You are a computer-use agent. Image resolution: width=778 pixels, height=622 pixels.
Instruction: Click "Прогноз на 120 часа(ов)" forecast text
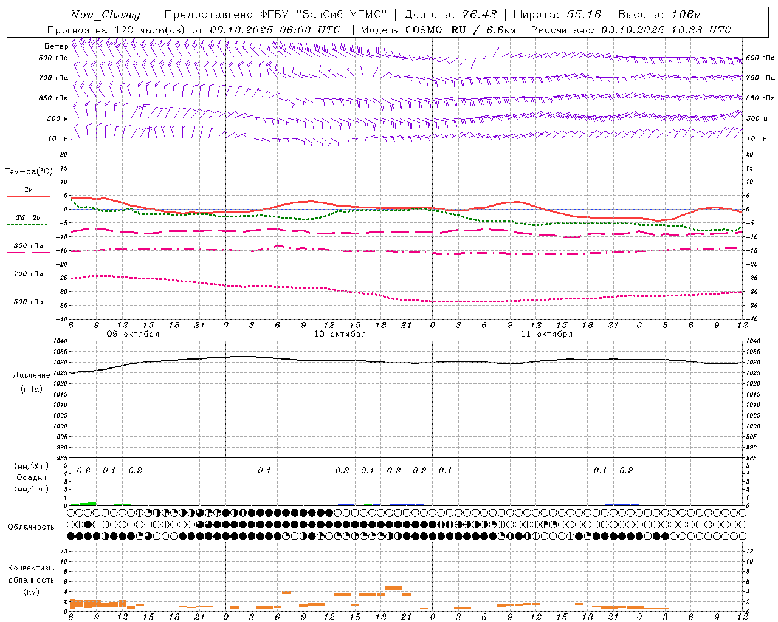117,30
